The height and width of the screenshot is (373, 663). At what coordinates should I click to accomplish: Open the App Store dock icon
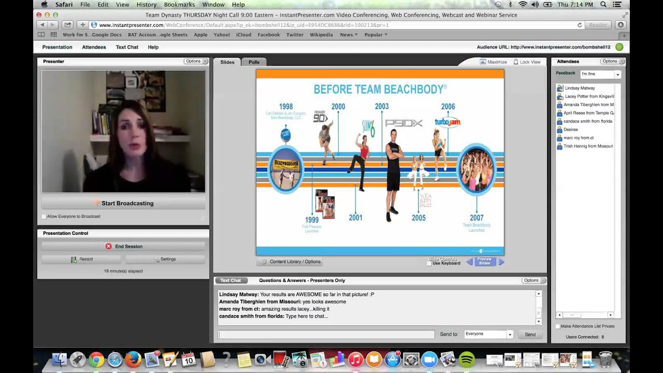[x=393, y=360]
